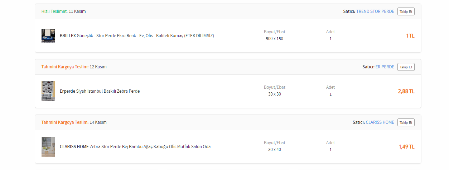
Task: Select the 14 Kasım estimated shipping label
Action: coord(74,122)
